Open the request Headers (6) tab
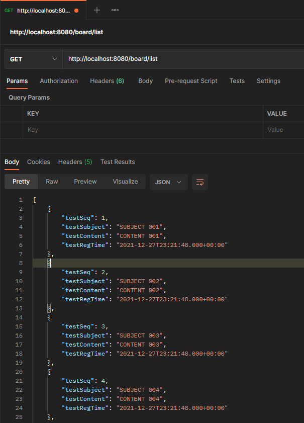This screenshot has width=304, height=423. [107, 81]
